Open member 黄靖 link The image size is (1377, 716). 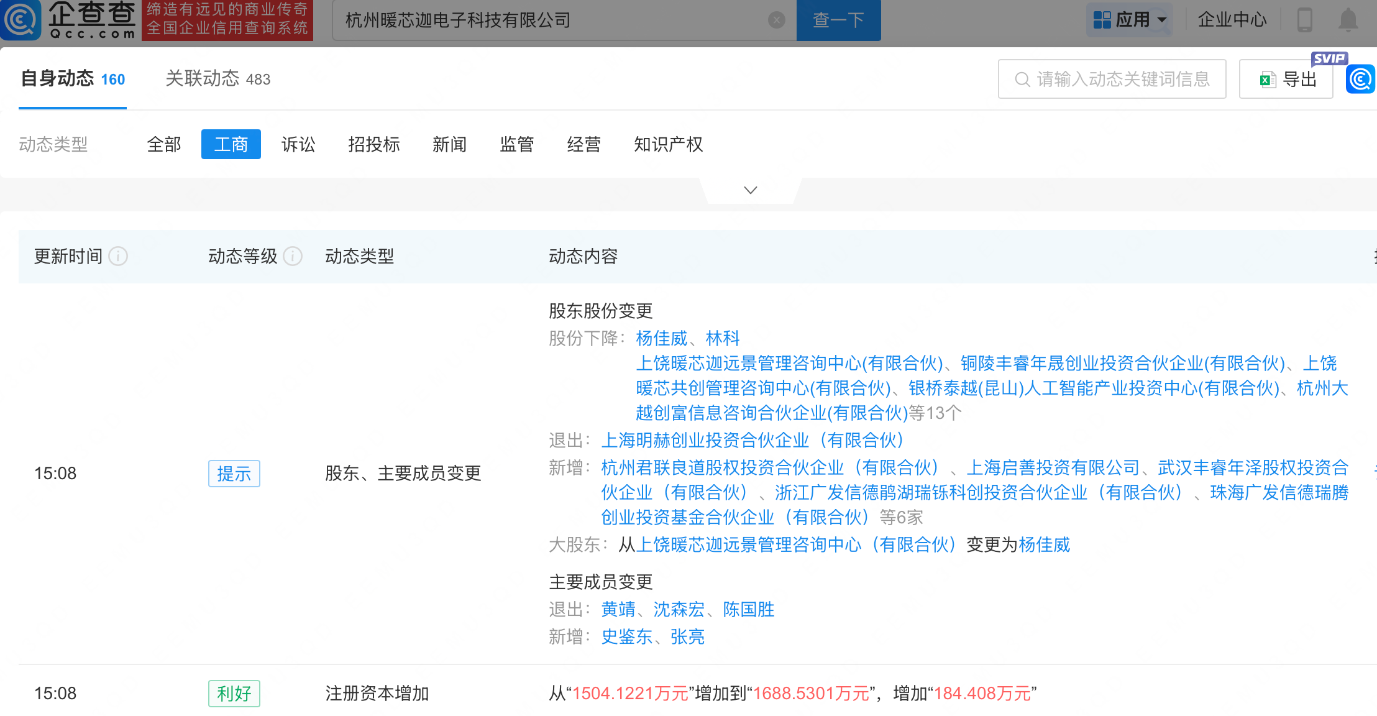click(x=618, y=609)
